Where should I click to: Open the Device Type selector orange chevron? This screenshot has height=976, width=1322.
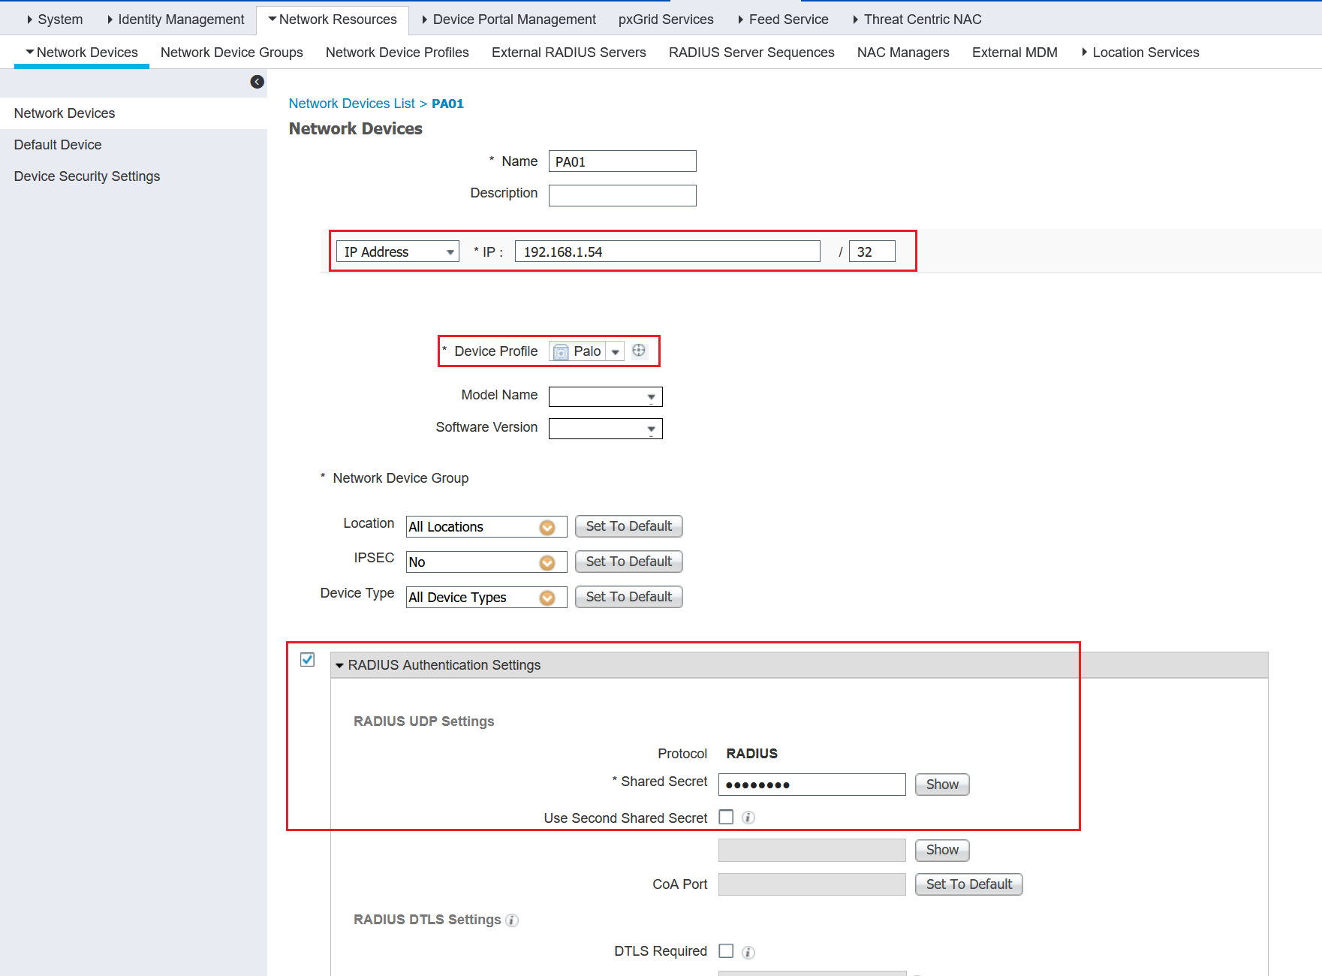click(x=547, y=597)
